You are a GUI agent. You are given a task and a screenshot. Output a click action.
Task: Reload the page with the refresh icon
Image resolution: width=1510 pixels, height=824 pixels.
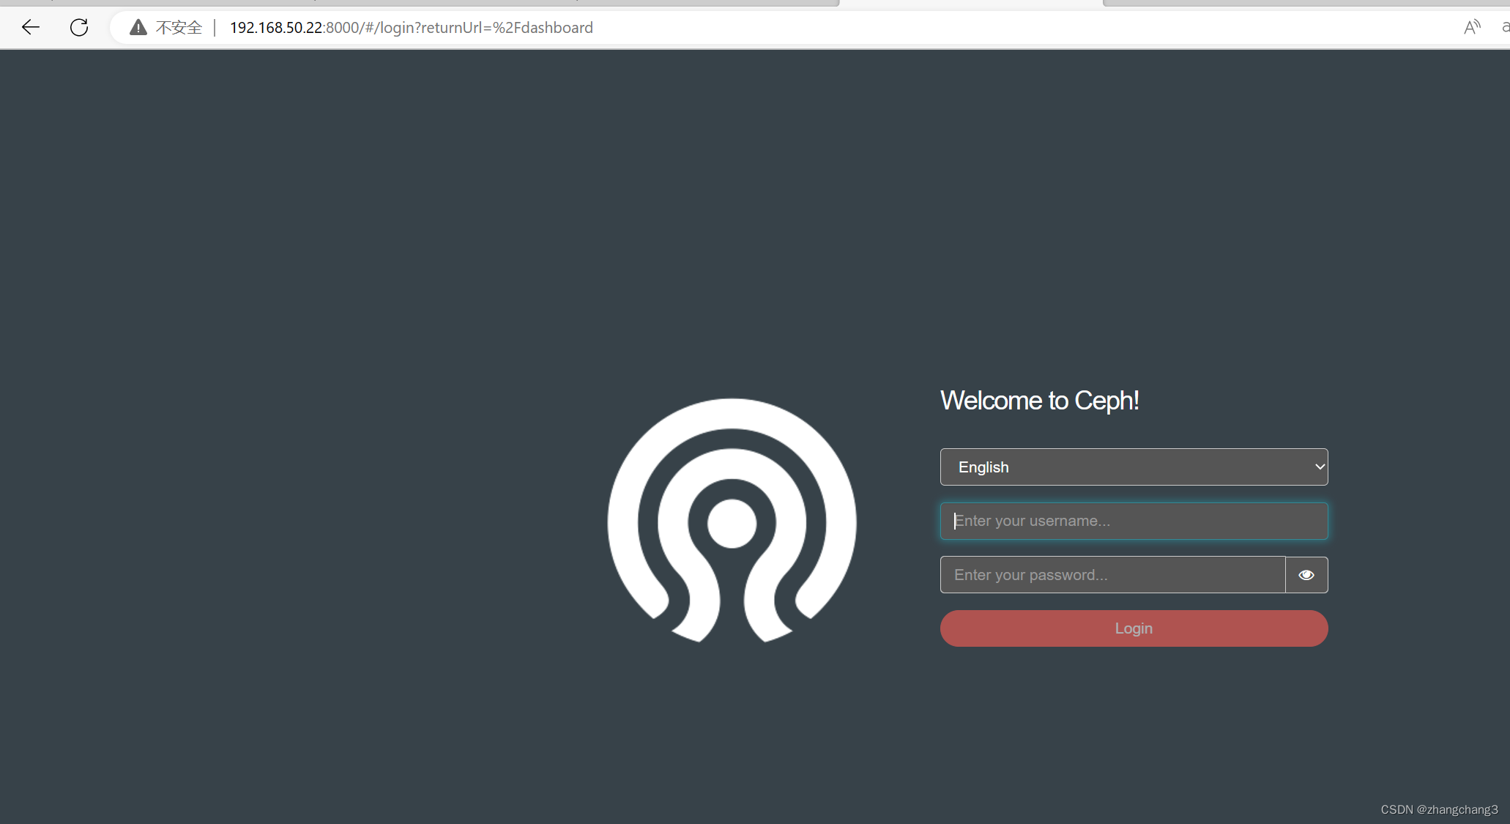coord(79,28)
